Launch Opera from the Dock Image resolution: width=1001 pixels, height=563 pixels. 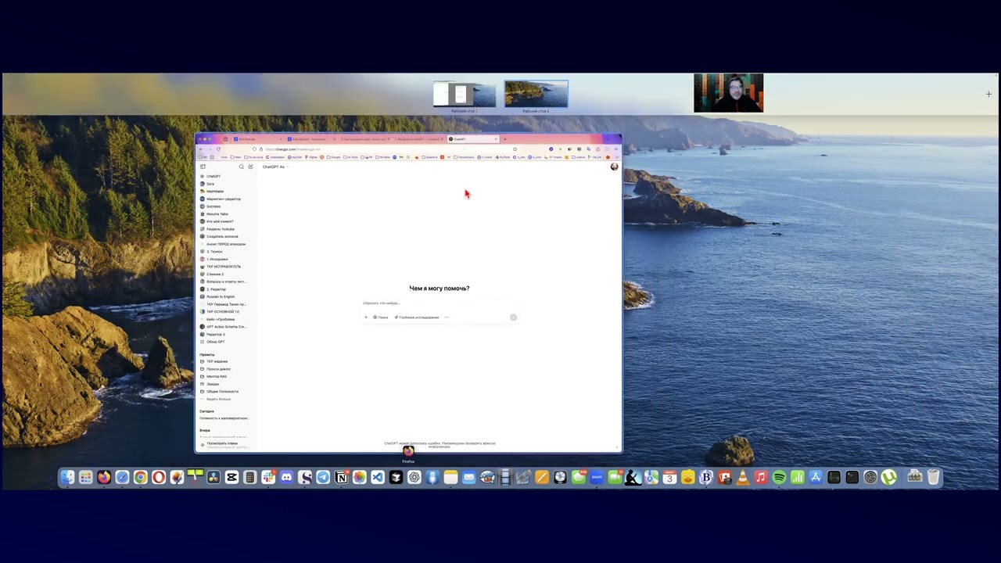(159, 477)
